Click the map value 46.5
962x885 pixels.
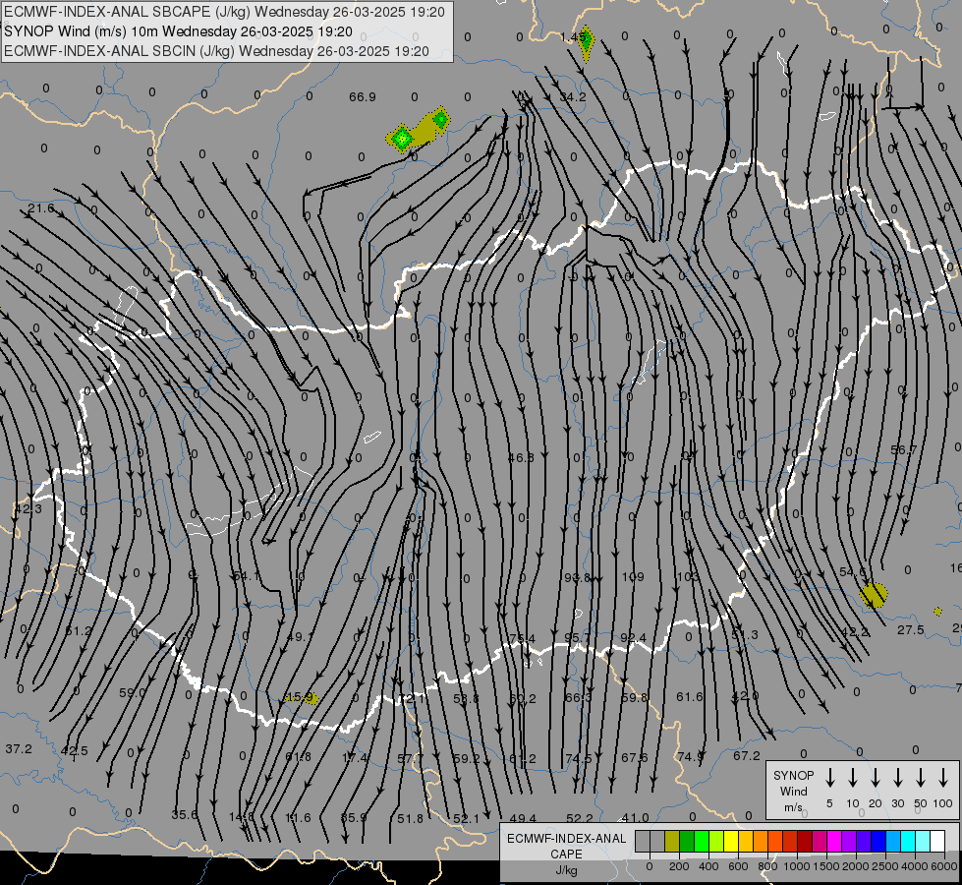click(521, 457)
